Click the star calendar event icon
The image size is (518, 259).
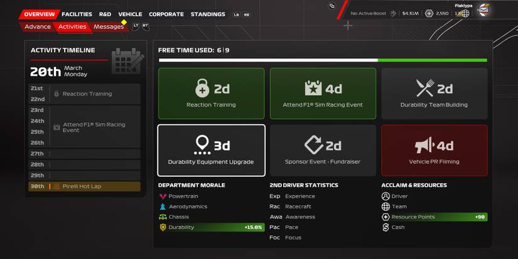tap(313, 88)
